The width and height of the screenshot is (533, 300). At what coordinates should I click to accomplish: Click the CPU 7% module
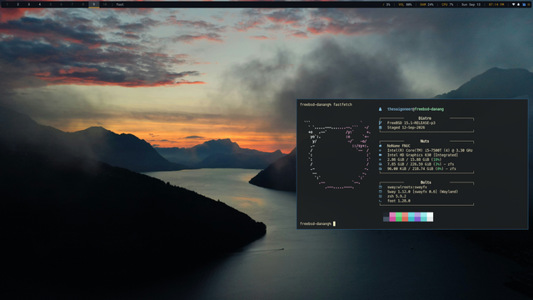pyautogui.click(x=447, y=4)
